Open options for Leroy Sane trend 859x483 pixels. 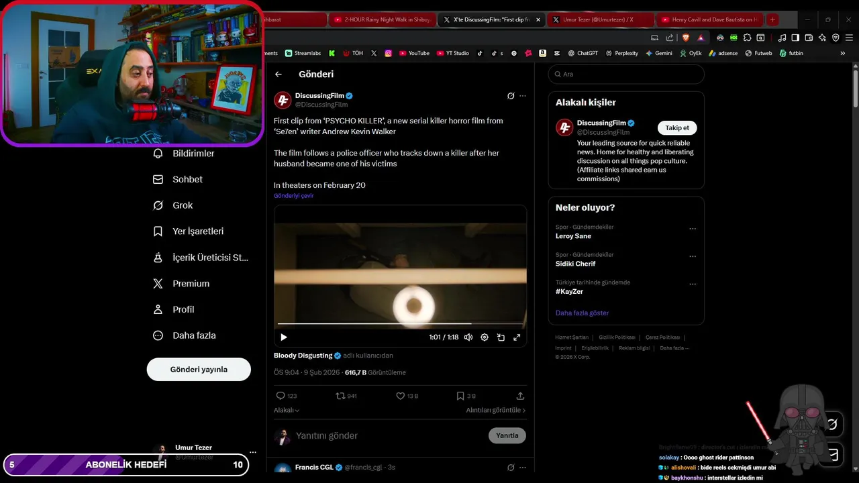pos(693,229)
